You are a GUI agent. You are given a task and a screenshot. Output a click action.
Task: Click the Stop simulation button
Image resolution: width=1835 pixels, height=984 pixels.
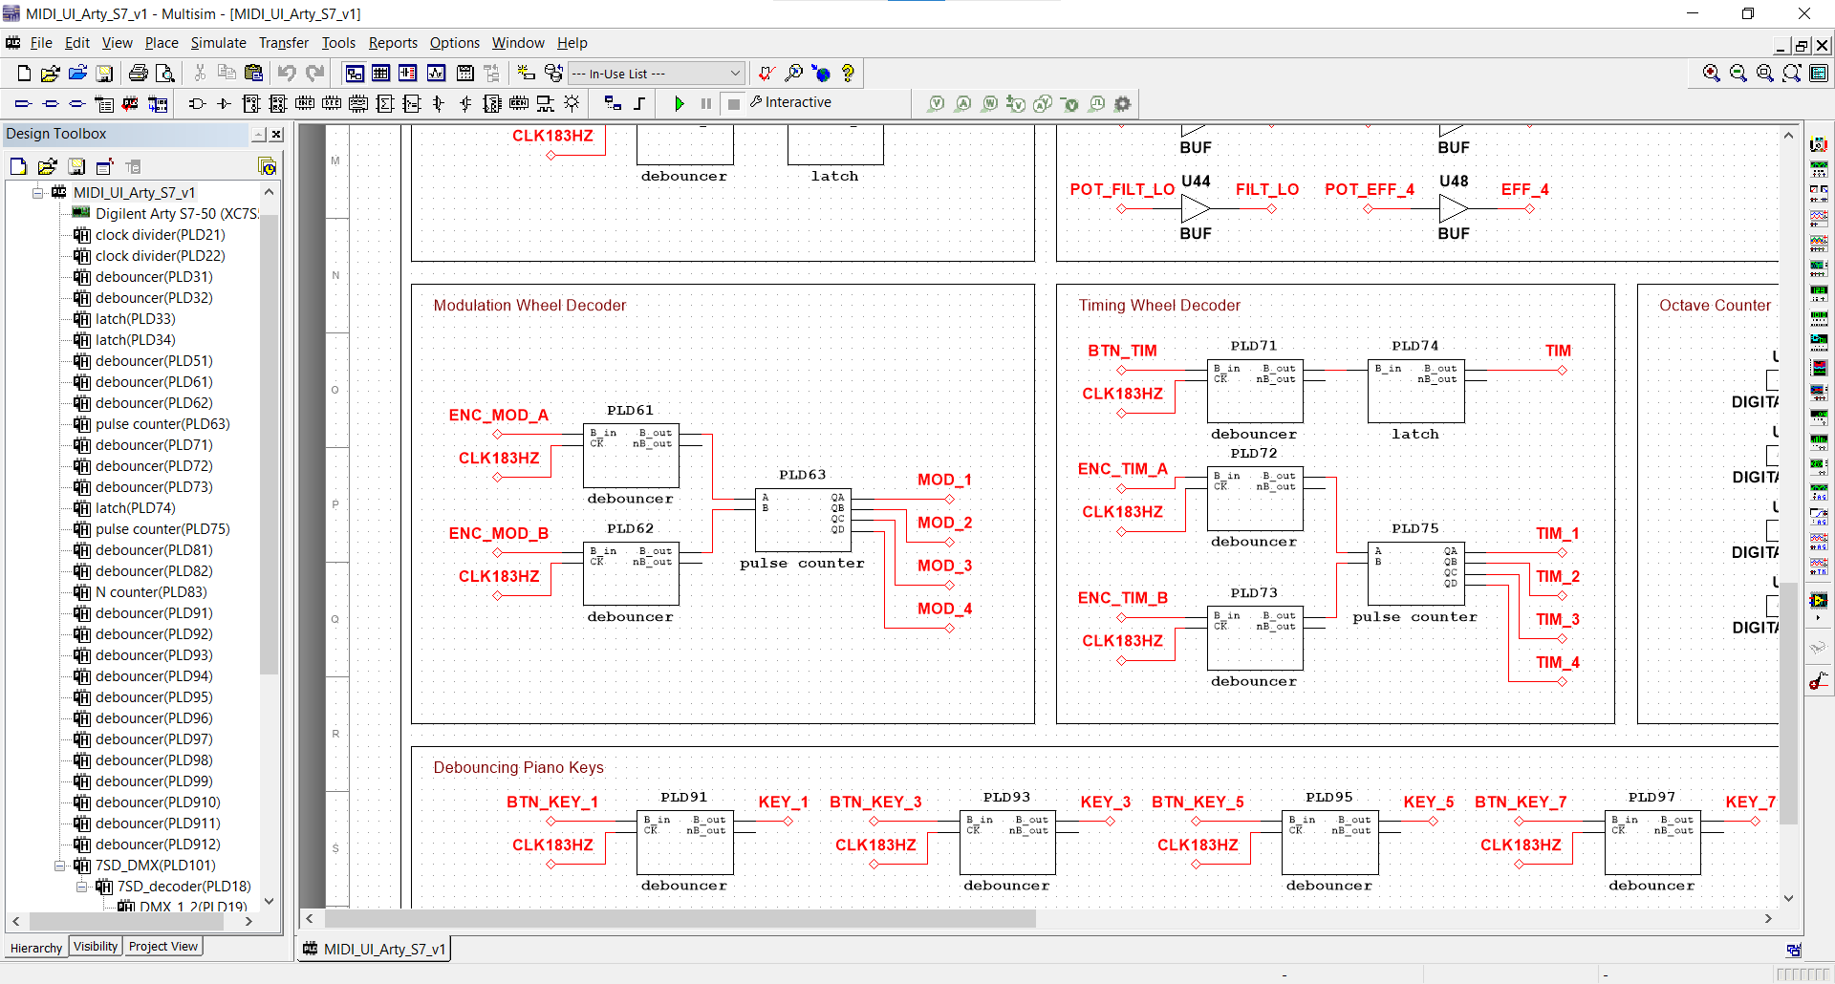click(734, 103)
